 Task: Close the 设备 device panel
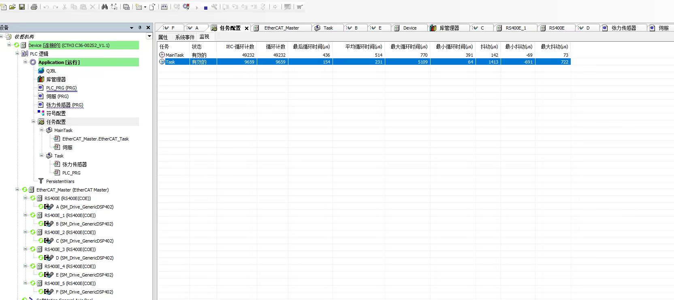148,28
